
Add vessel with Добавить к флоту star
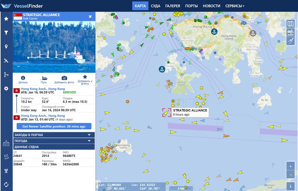[x=85, y=77]
